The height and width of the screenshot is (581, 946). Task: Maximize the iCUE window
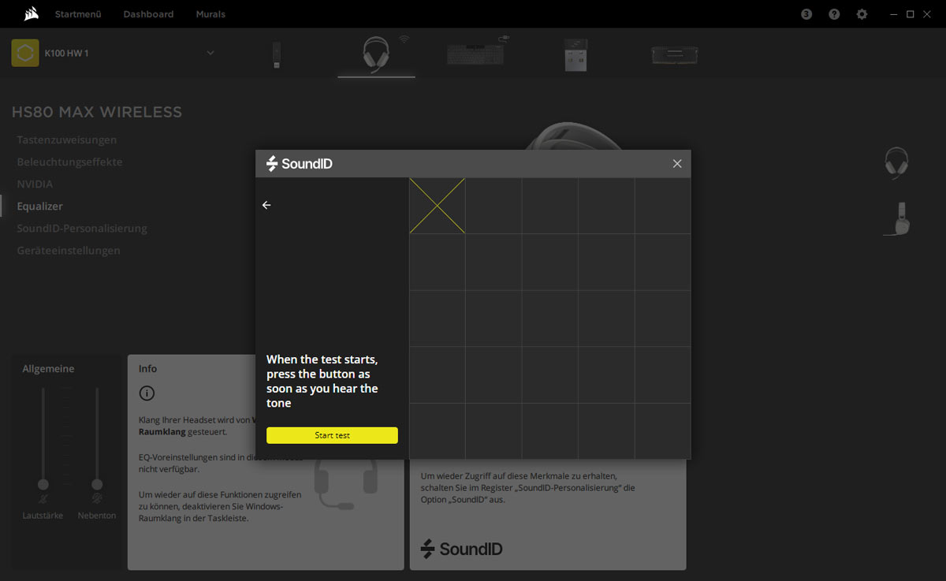(x=911, y=14)
